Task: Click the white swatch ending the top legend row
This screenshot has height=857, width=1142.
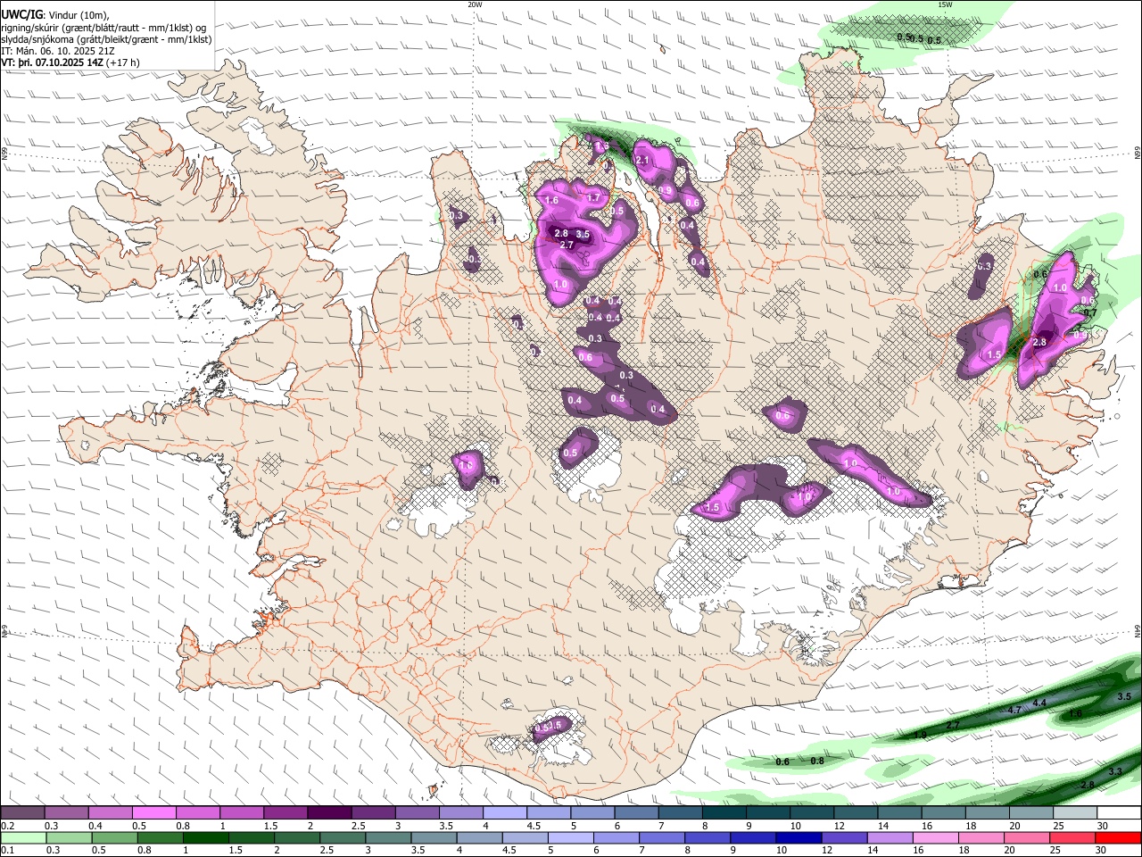Action: (1119, 812)
